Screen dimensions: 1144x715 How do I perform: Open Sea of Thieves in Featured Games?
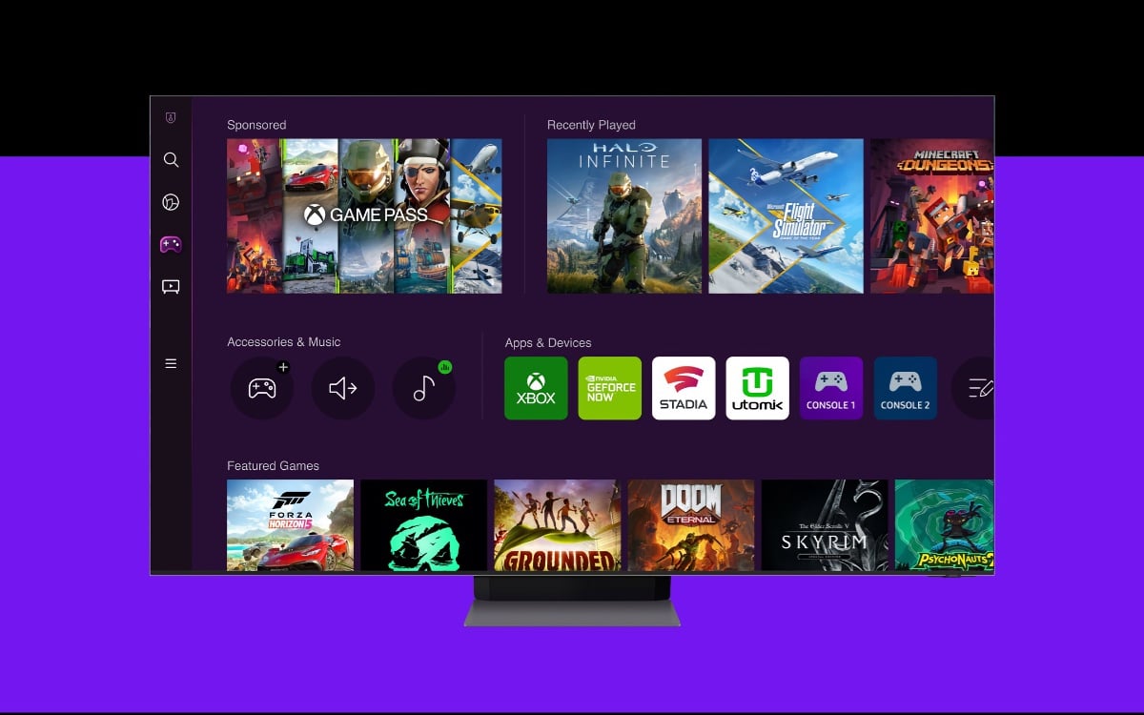pos(423,525)
